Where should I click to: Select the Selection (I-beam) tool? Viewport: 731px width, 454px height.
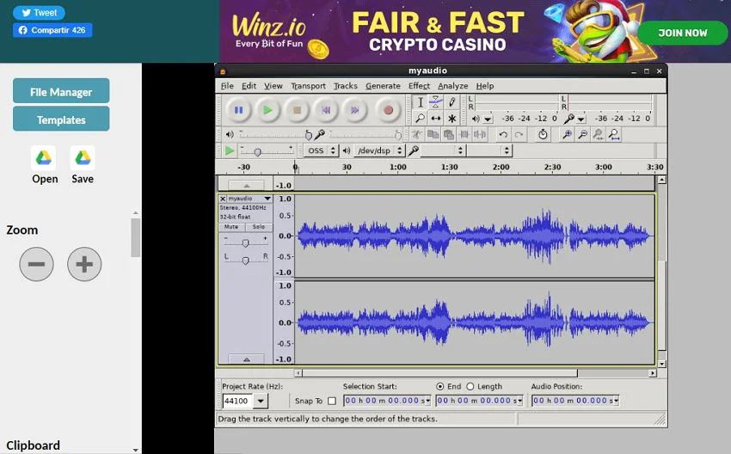(x=420, y=102)
